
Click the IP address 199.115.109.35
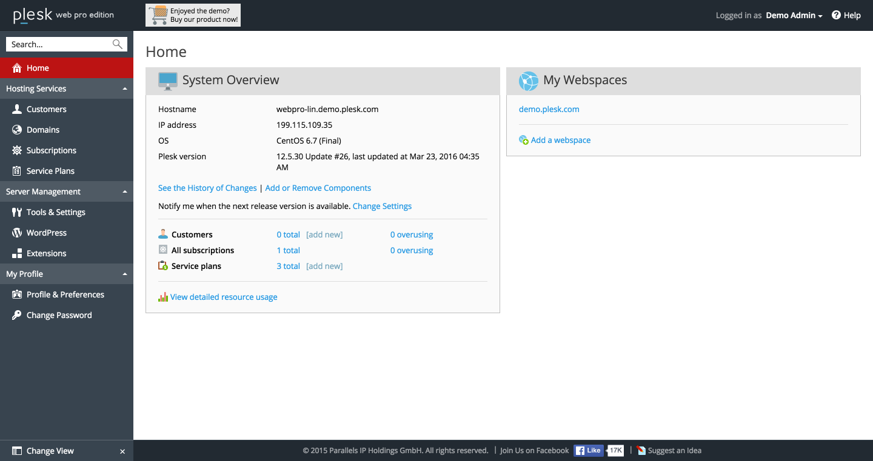304,125
